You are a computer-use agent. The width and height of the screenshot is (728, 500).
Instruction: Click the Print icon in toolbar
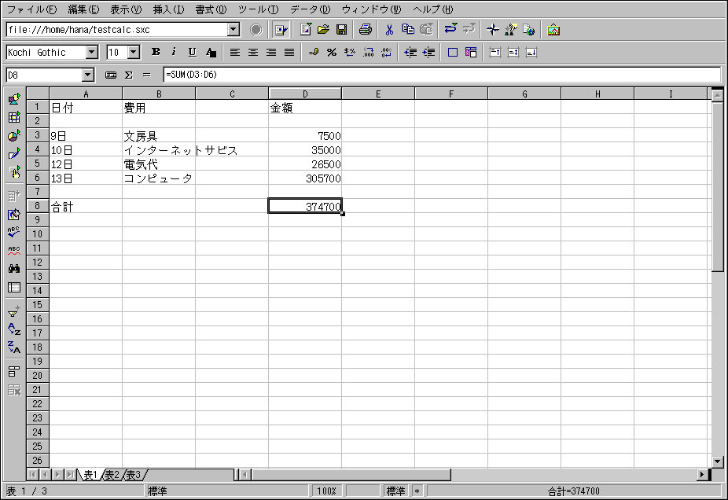click(365, 30)
